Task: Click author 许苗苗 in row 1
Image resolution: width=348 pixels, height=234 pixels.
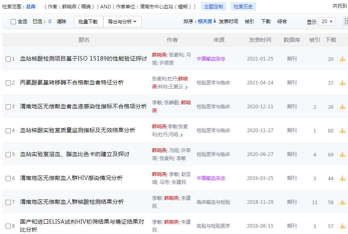Action: 167,63
